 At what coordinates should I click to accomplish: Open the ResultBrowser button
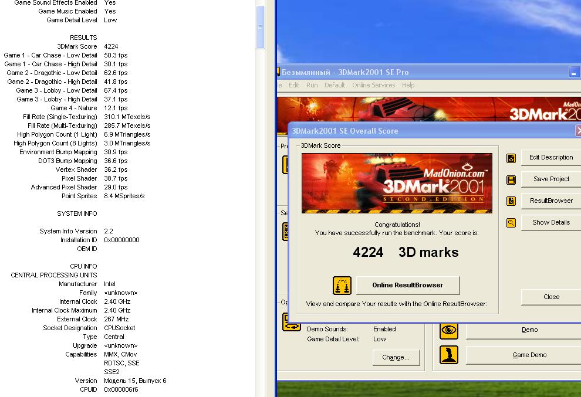click(551, 201)
